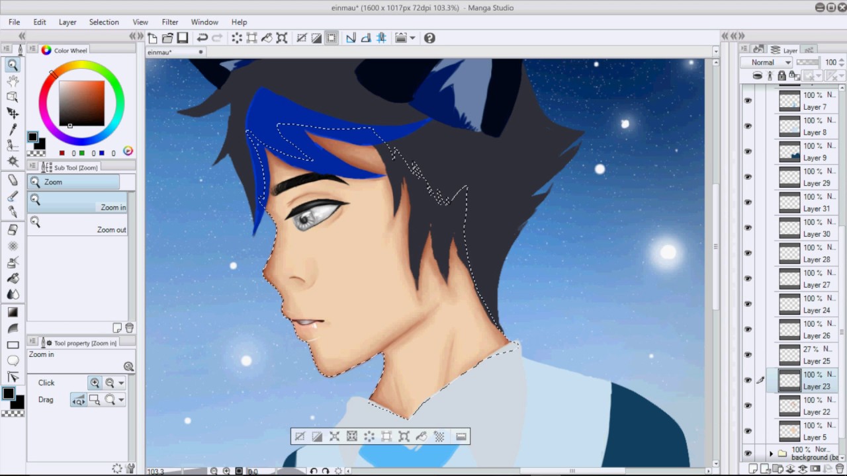Click the selection launcher settings icon

point(461,436)
